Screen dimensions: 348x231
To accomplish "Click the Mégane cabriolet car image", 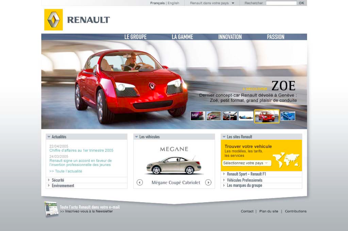I will pos(174,165).
